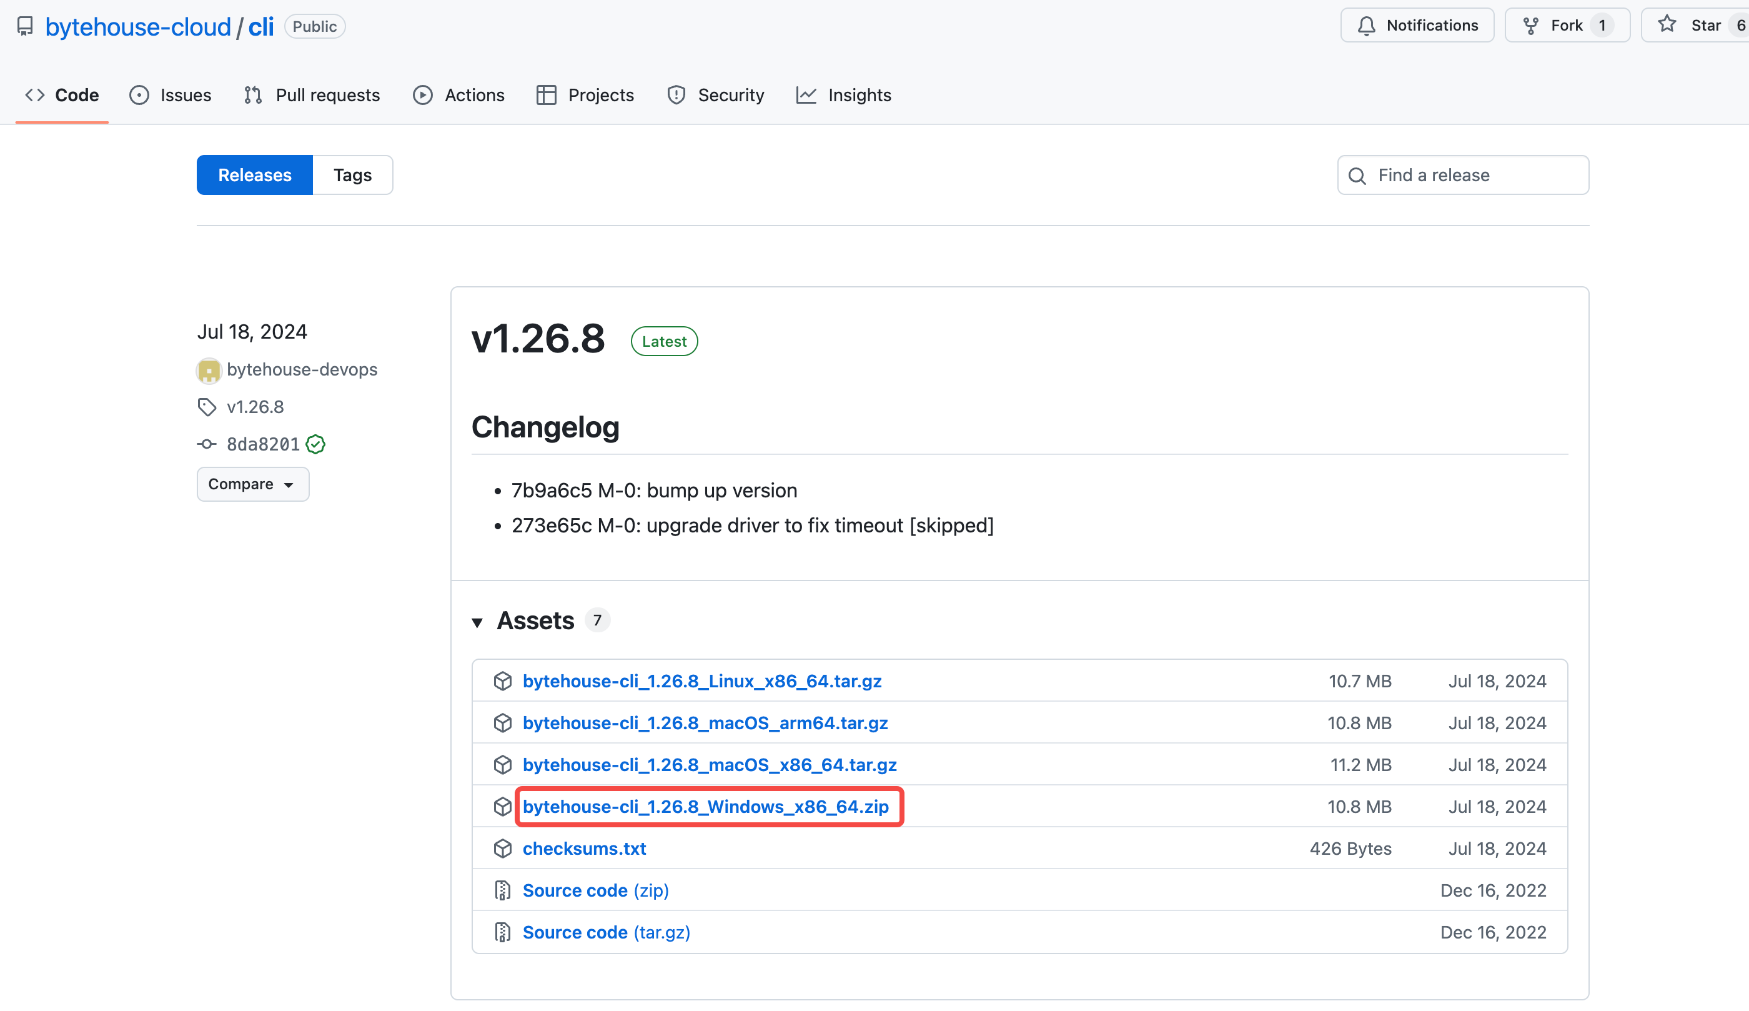This screenshot has height=1011, width=1749.
Task: Click the zip file icon for Source code (zip)
Action: pos(502,890)
